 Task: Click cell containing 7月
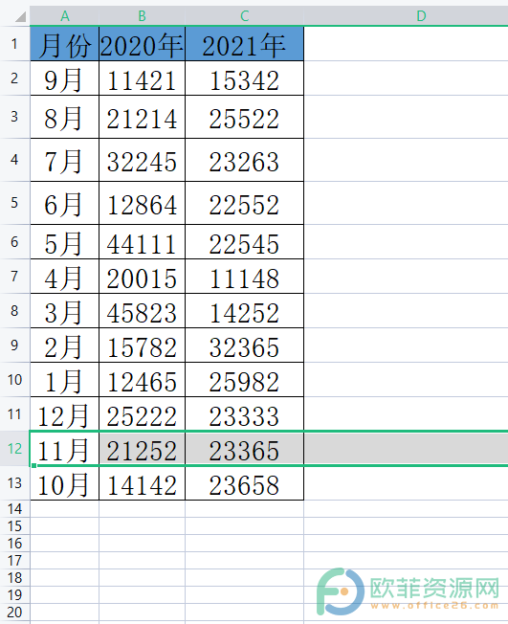64,160
